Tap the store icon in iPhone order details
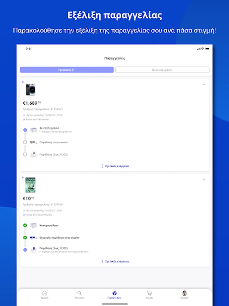Viewport: 229px width, 306px height. [24, 119]
